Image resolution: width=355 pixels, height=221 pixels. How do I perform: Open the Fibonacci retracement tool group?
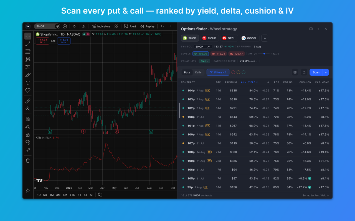pos(28,52)
